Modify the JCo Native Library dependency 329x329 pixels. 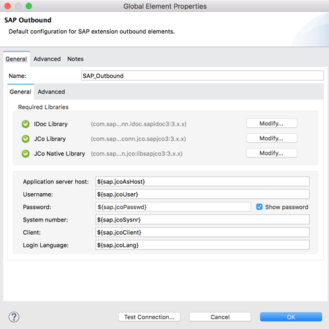[272, 153]
